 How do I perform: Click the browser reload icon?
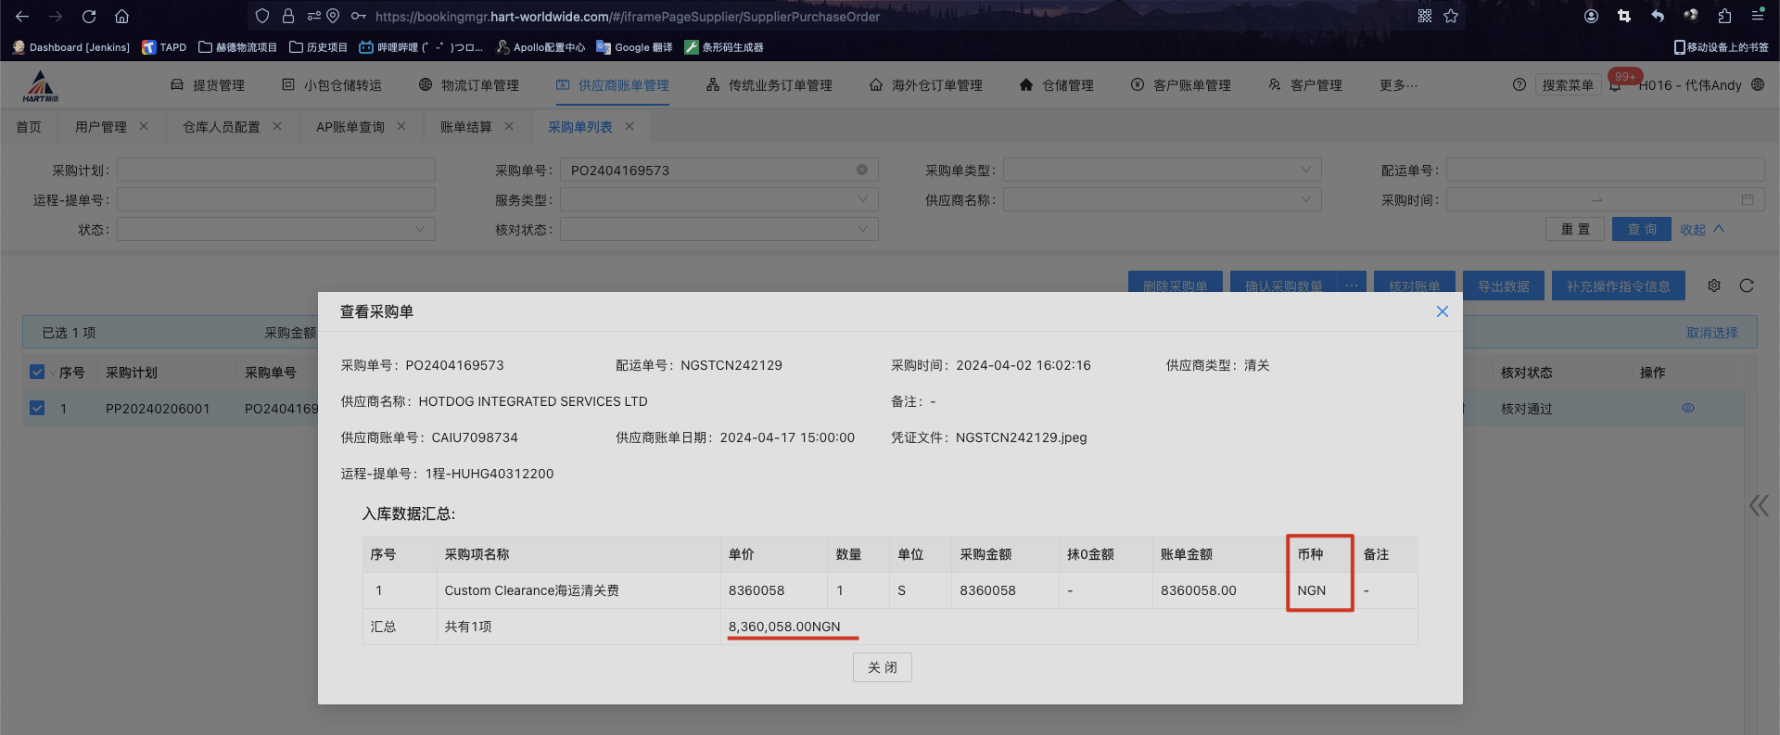pos(89,16)
